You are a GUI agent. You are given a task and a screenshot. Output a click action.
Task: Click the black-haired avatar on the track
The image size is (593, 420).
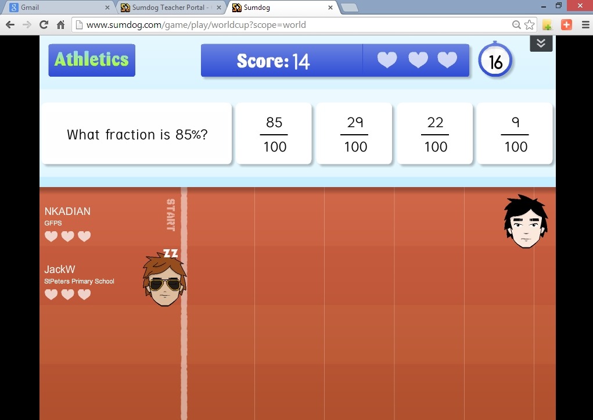coord(526,222)
